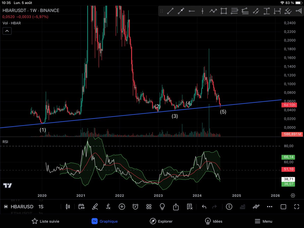The width and height of the screenshot is (304, 228).
Task: Remove drawings with the delete-list icon
Action: [x=189, y=207]
